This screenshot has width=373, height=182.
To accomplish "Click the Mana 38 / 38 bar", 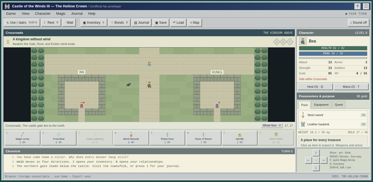I will [x=333, y=54].
